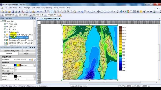
Task: Select the Polygon drawing tool
Action: pyautogui.click(x=92, y=11)
